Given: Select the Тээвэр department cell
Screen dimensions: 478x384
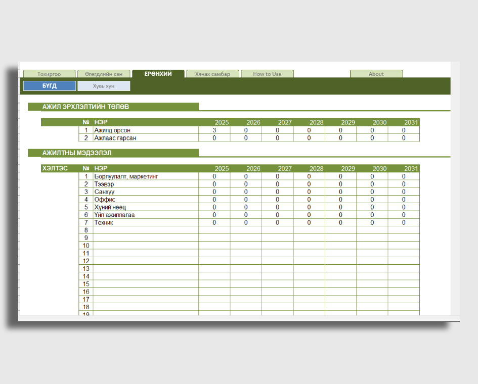Looking at the screenshot, I should point(145,184).
